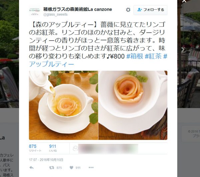Screen dimensions: 200x177
Task: Click the フォローする follow button
Action: click(150, 10)
